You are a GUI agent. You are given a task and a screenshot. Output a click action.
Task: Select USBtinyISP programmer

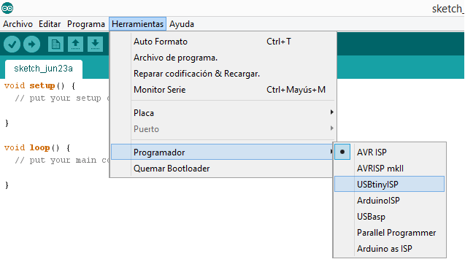click(x=389, y=184)
